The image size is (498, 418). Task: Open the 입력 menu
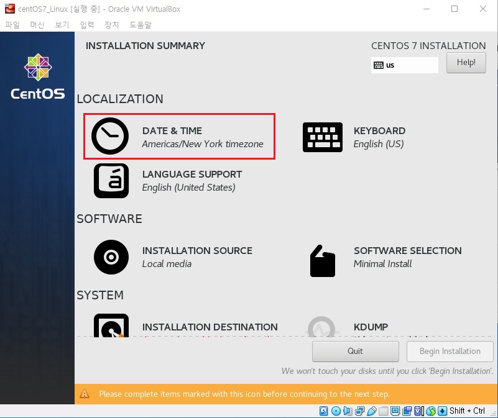[x=87, y=25]
